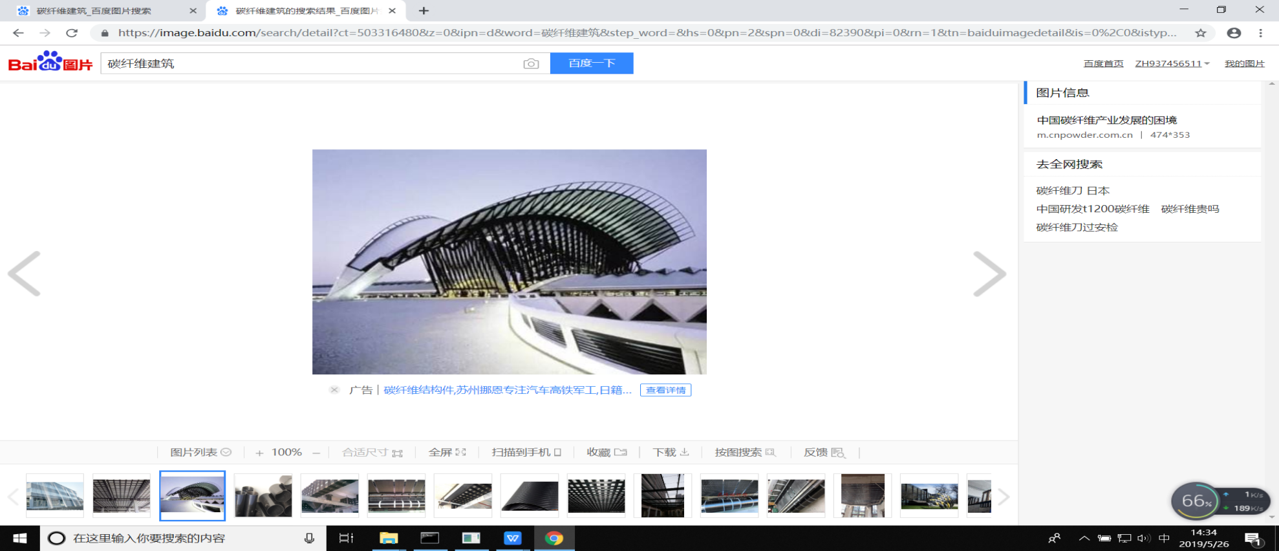This screenshot has width=1279, height=551.
Task: Open Chrome from the Windows taskbar
Action: tap(554, 538)
